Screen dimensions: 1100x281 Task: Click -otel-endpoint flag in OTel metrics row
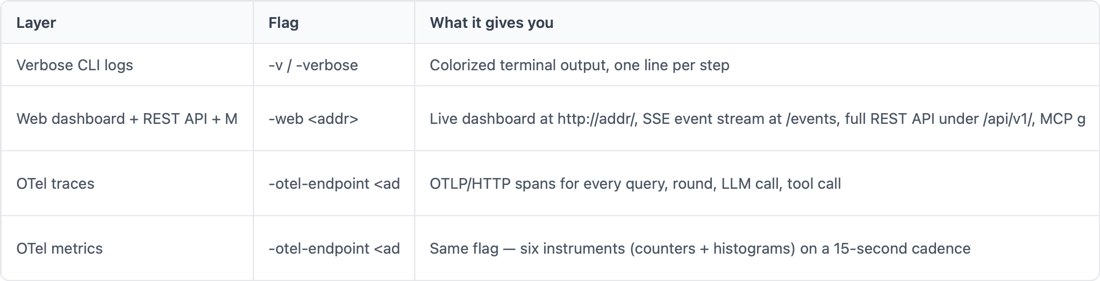pos(334,248)
